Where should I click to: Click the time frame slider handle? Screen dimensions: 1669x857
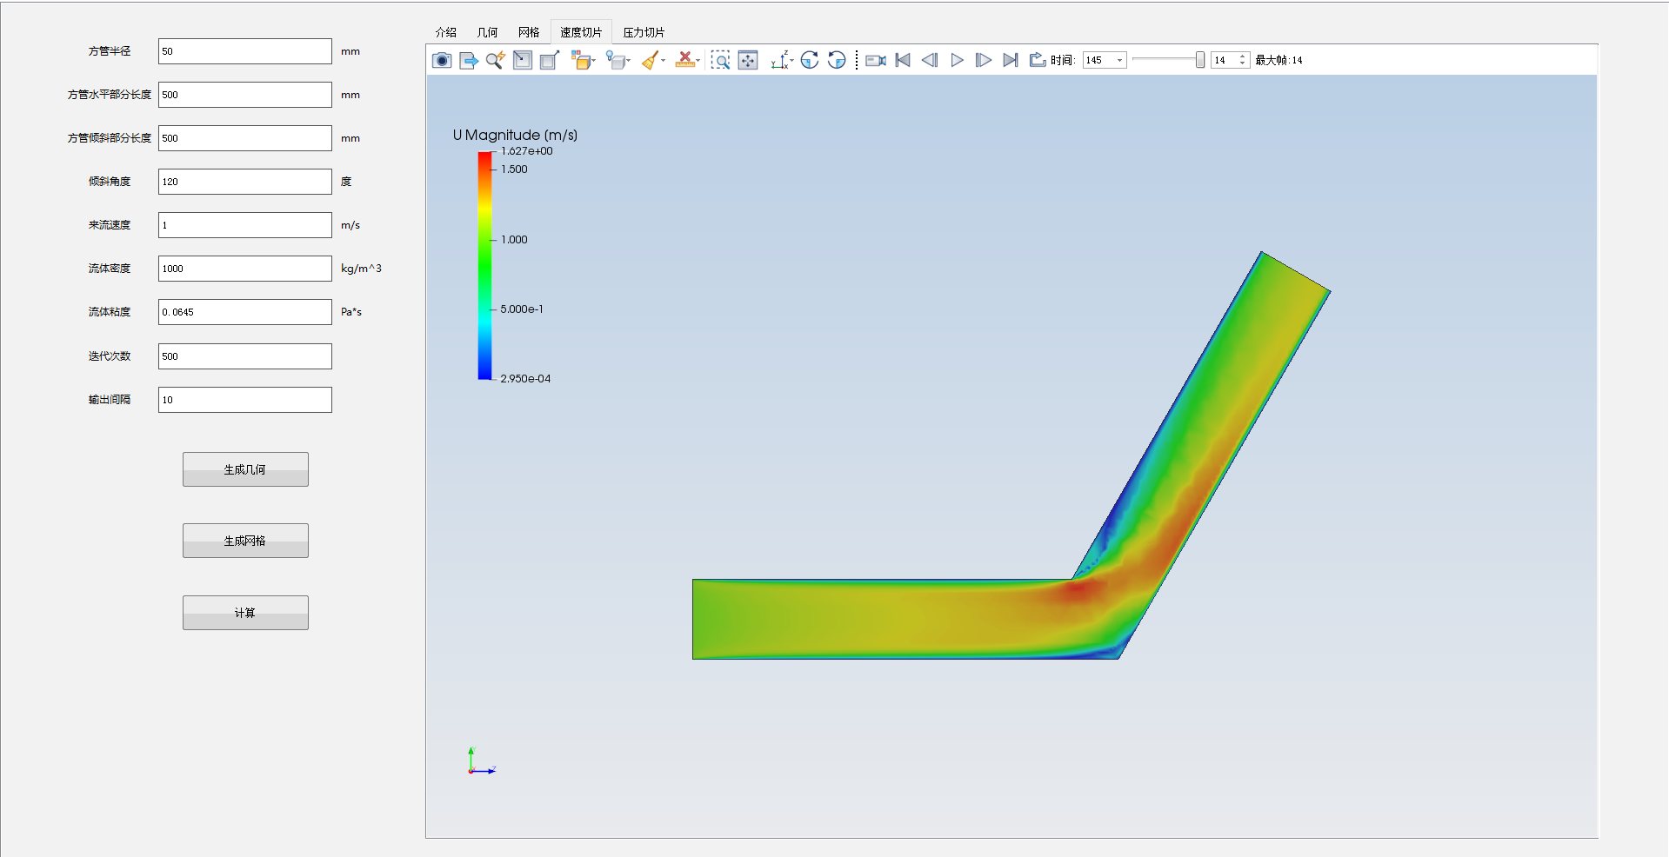pyautogui.click(x=1200, y=60)
